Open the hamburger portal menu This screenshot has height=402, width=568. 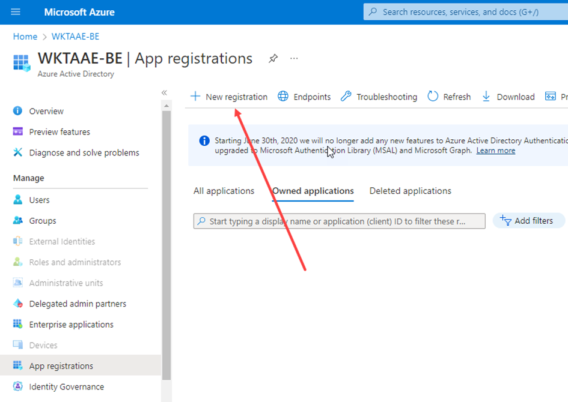tap(16, 12)
